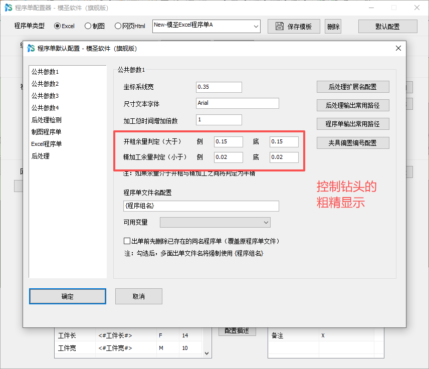The width and height of the screenshot is (429, 369).
Task: Click the 删除 button in main window
Action: click(333, 26)
